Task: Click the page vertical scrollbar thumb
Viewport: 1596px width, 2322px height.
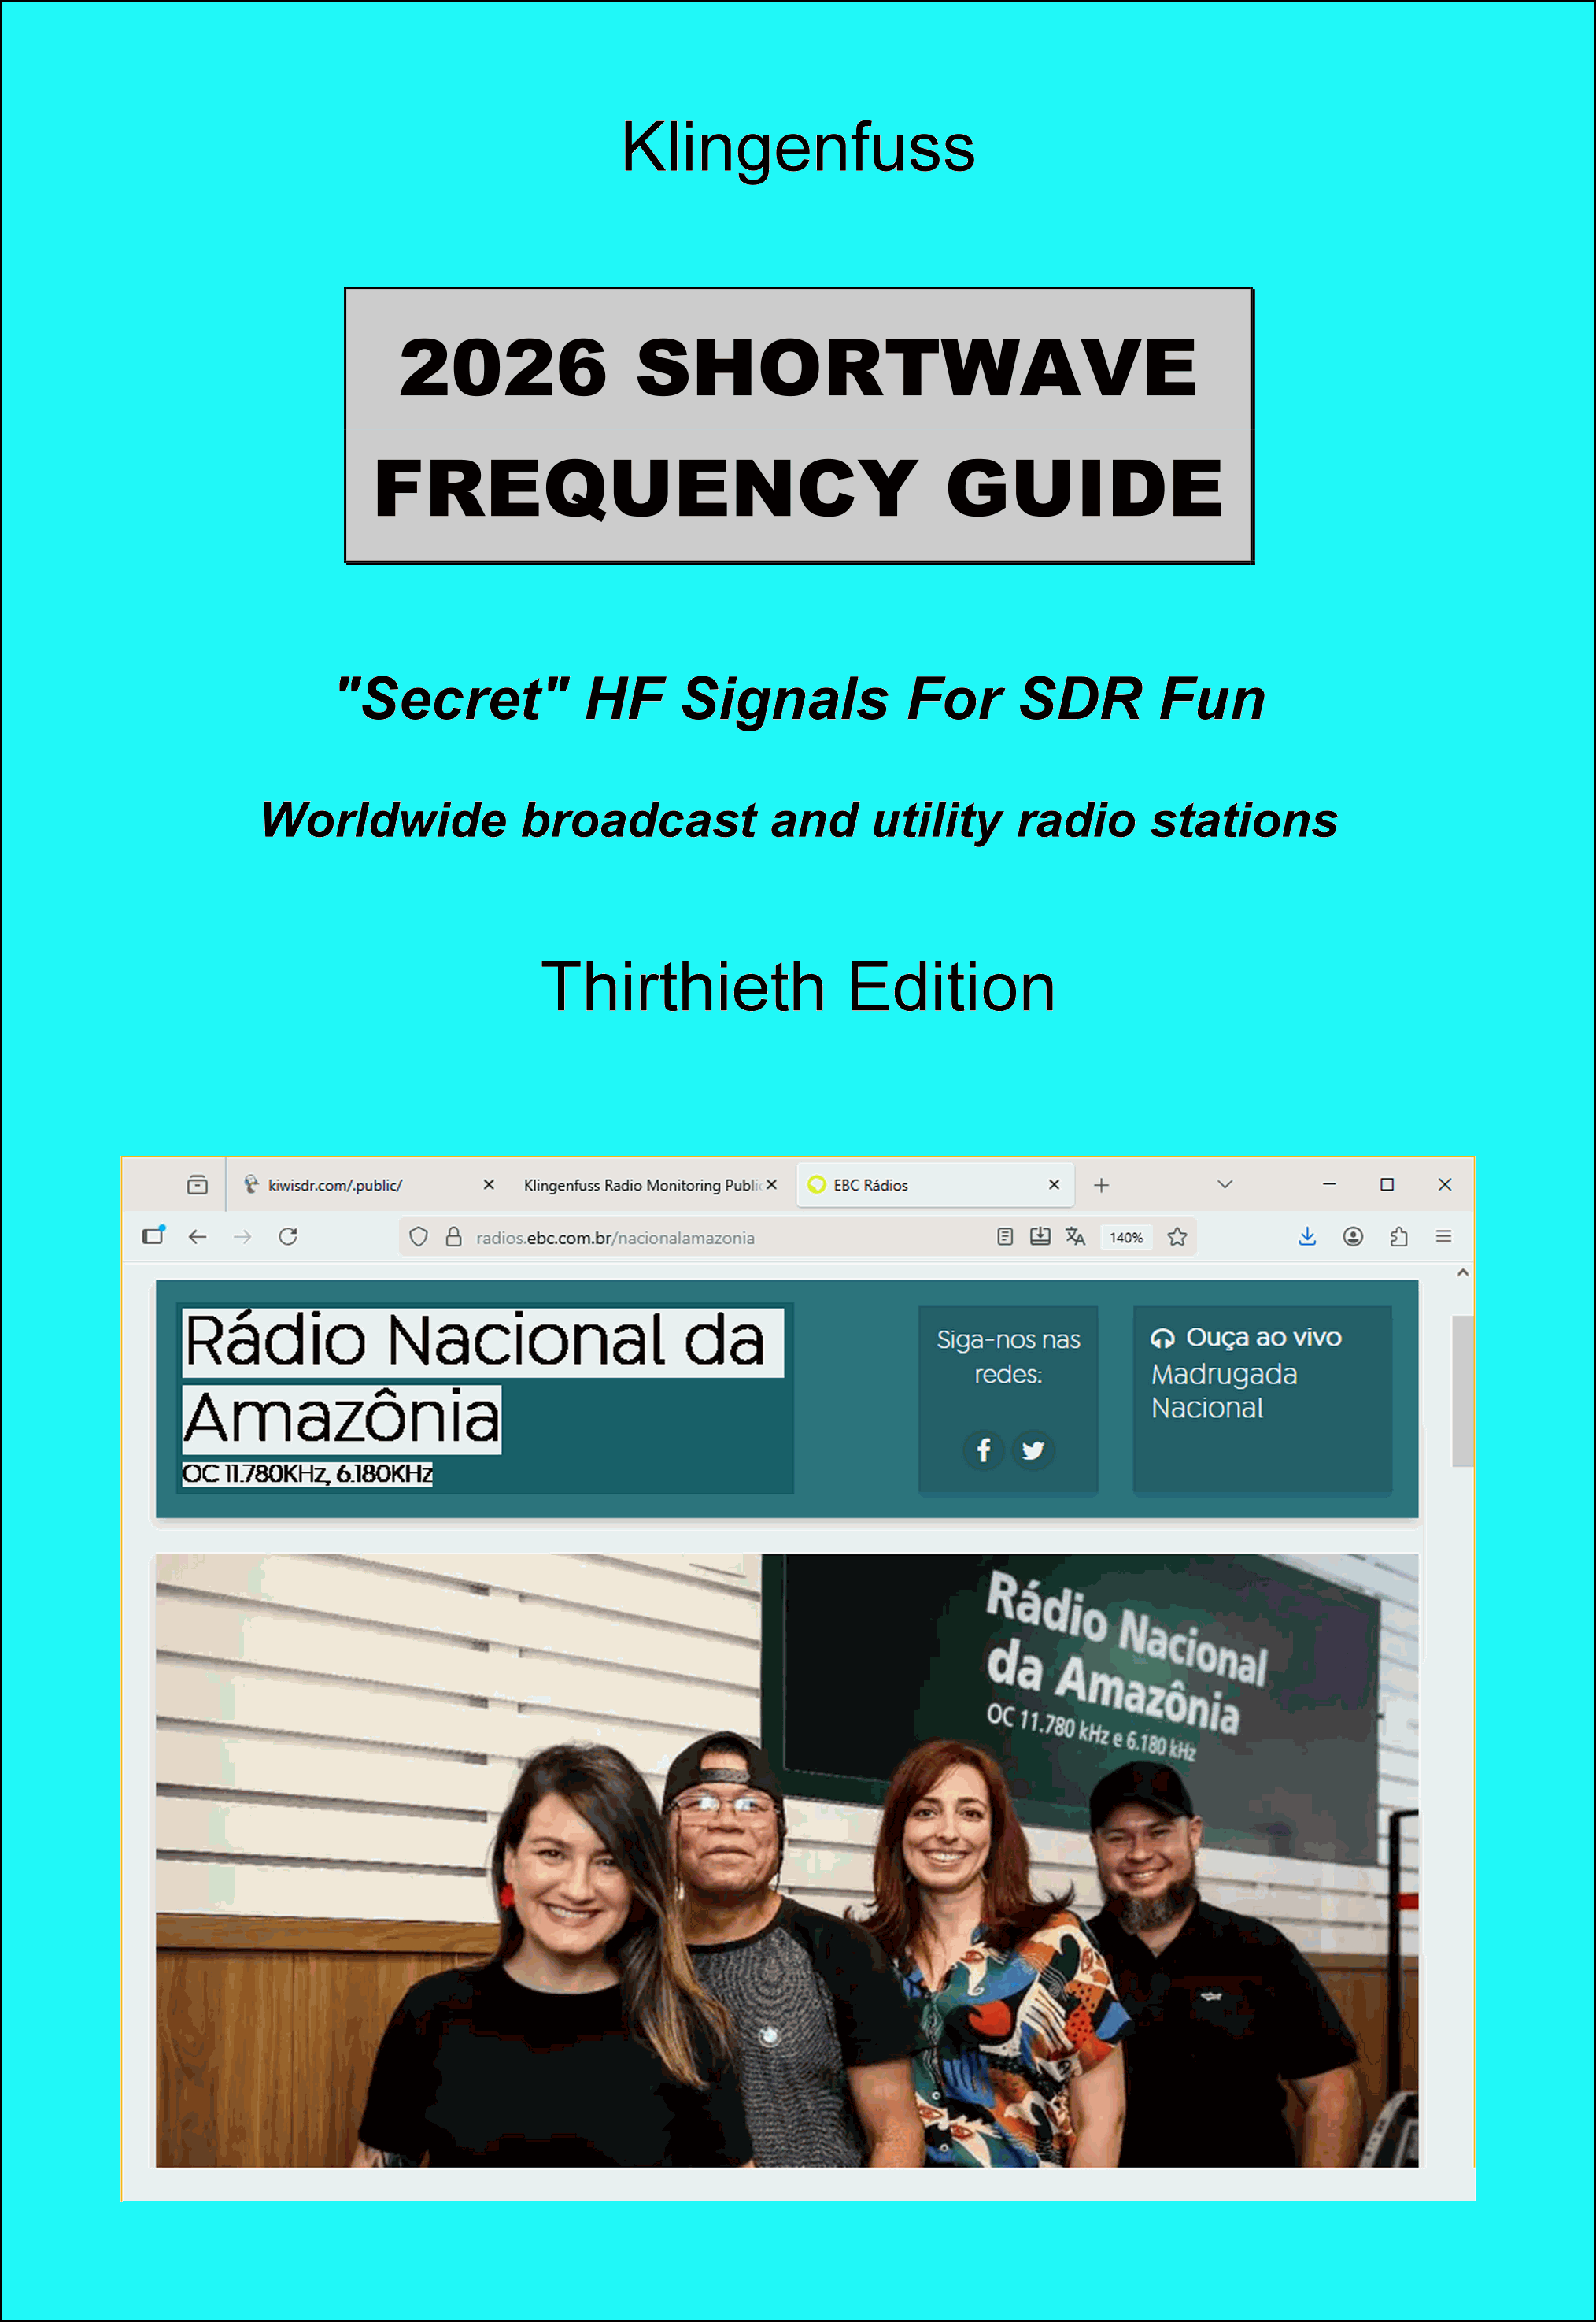Action: click(1462, 1391)
